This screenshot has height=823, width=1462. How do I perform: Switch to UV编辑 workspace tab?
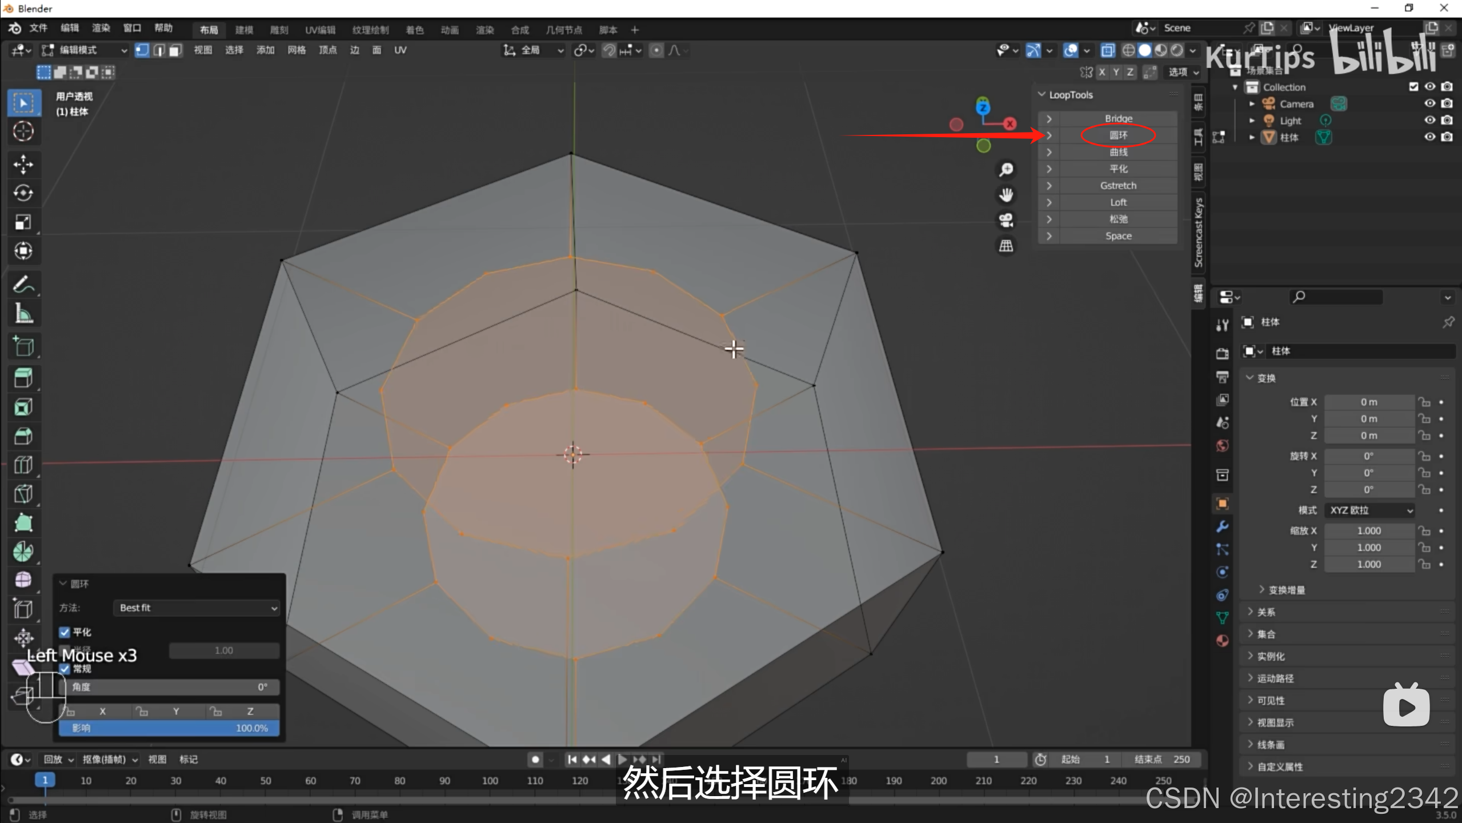click(320, 30)
